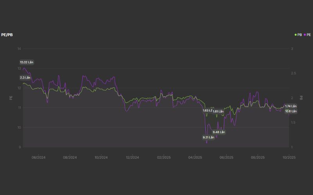Click the 14 tick on PE axis
The height and width of the screenshot is (195, 313).
point(19,49)
